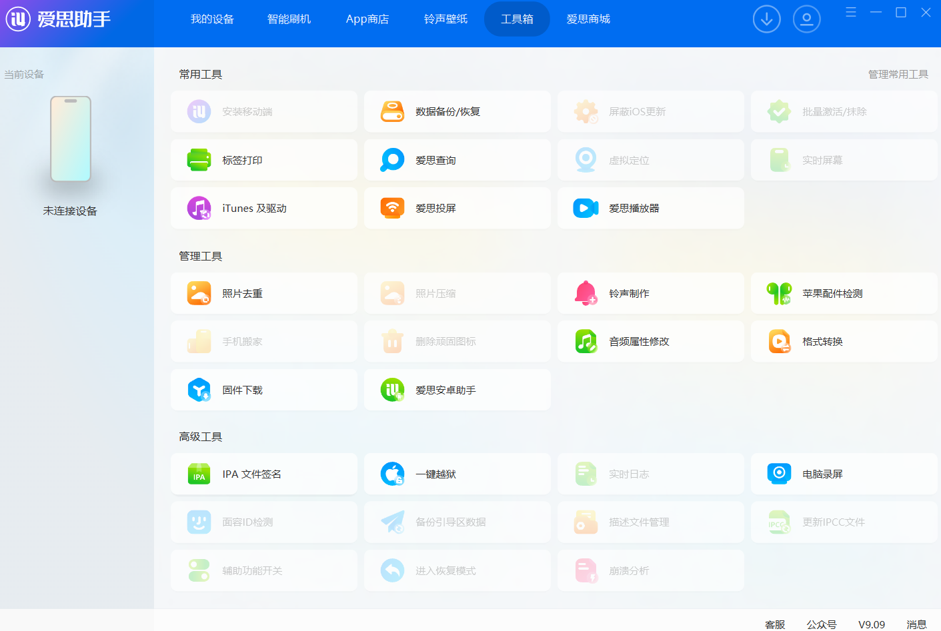
Task: Open the downloads circle icon in header
Action: tap(766, 19)
